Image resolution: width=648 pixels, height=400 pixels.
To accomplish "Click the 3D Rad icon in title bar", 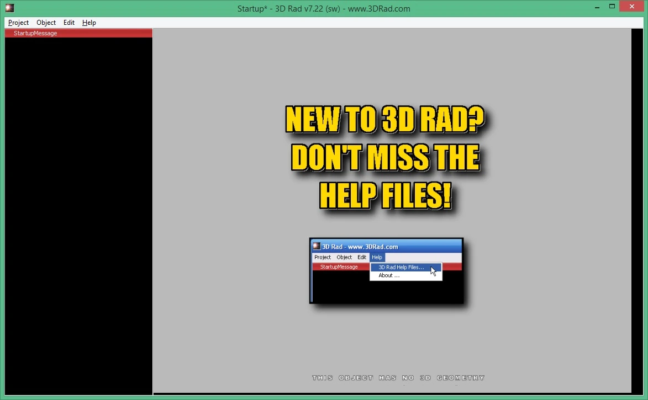I will pos(9,8).
